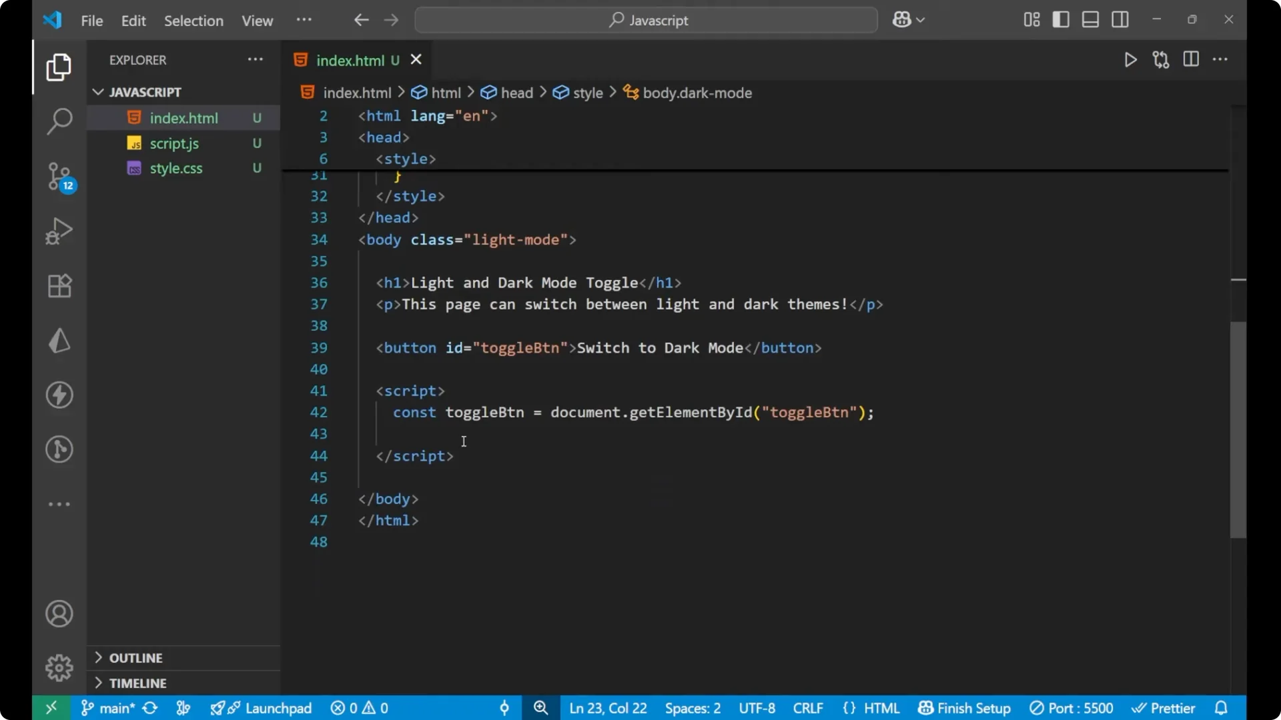Open the View menu
The height and width of the screenshot is (720, 1281).
click(x=257, y=21)
